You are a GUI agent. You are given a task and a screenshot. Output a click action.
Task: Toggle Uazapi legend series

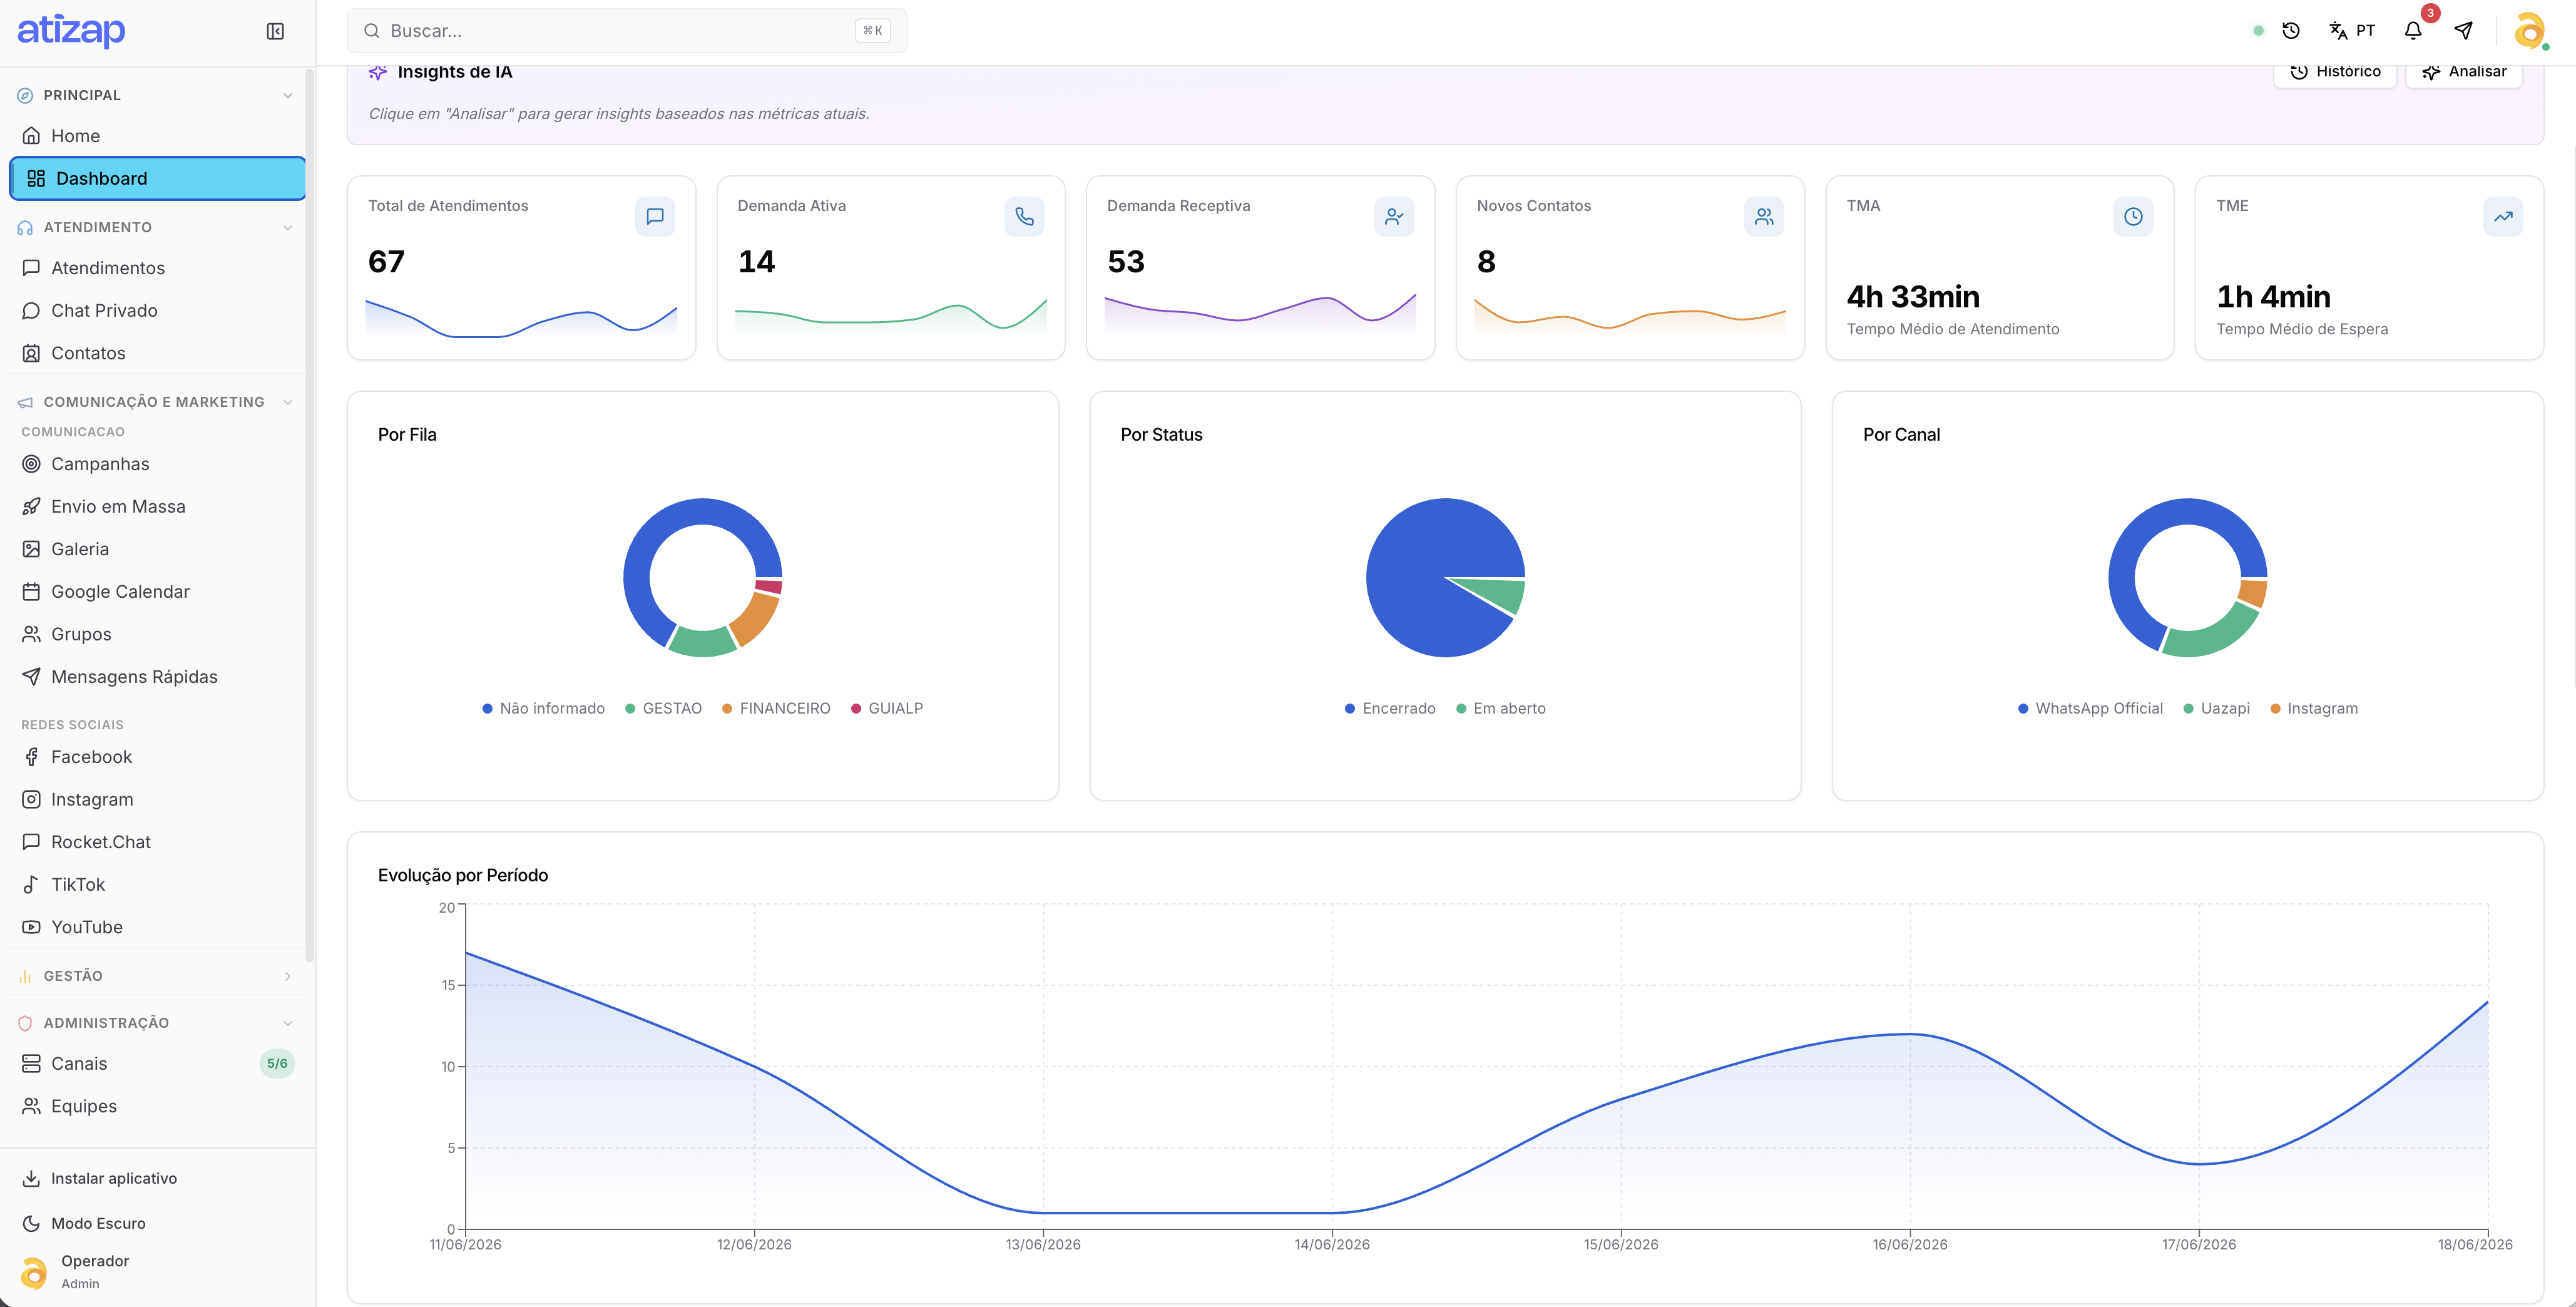coord(2216,708)
